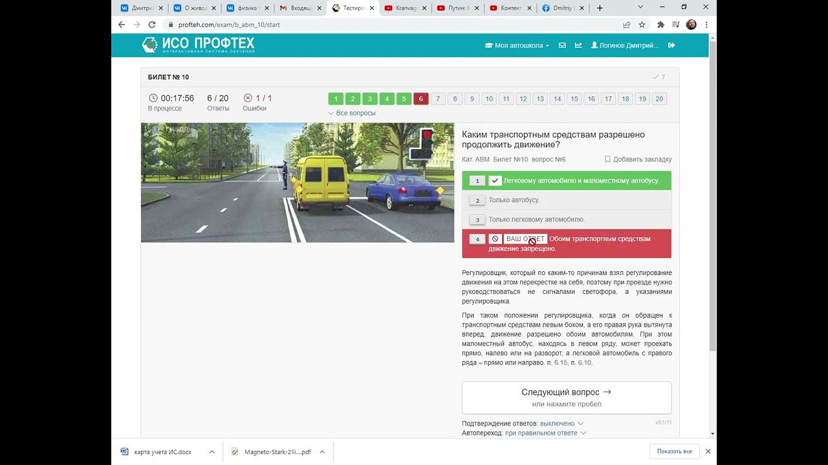Screen dimensions: 828x465
Task: Click the Следующий вопрос button
Action: coord(567,397)
